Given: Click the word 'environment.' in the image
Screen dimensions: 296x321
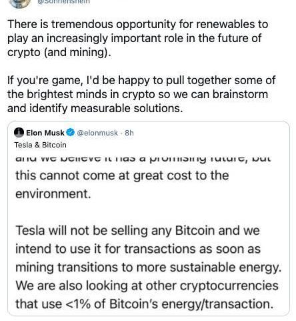Looking at the screenshot, I should coord(53,194).
